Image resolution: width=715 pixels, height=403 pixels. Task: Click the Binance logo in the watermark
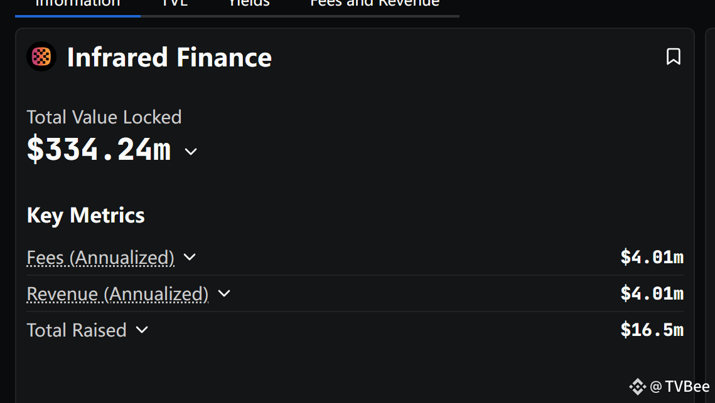coord(638,387)
